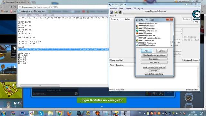Click the down arrow of process list scrollbar
Screen dimensions: 206x116
(171, 46)
